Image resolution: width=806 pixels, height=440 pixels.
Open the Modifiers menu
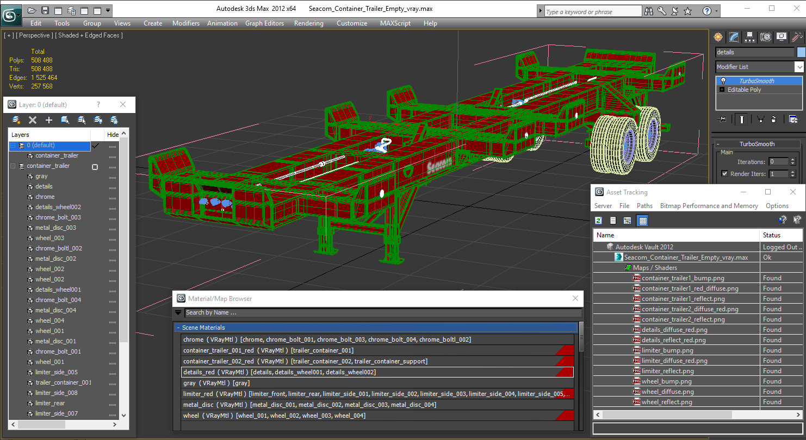tap(185, 23)
